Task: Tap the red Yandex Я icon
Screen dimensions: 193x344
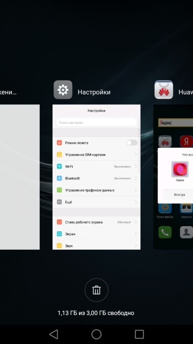Action: (x=186, y=141)
